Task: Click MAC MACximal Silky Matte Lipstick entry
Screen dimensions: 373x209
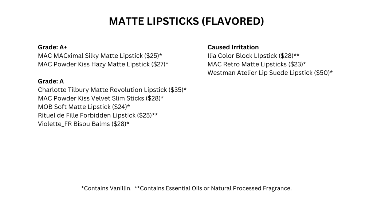Action: tap(91, 56)
